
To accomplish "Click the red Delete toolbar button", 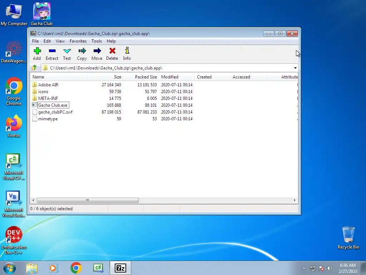I will coord(112,54).
